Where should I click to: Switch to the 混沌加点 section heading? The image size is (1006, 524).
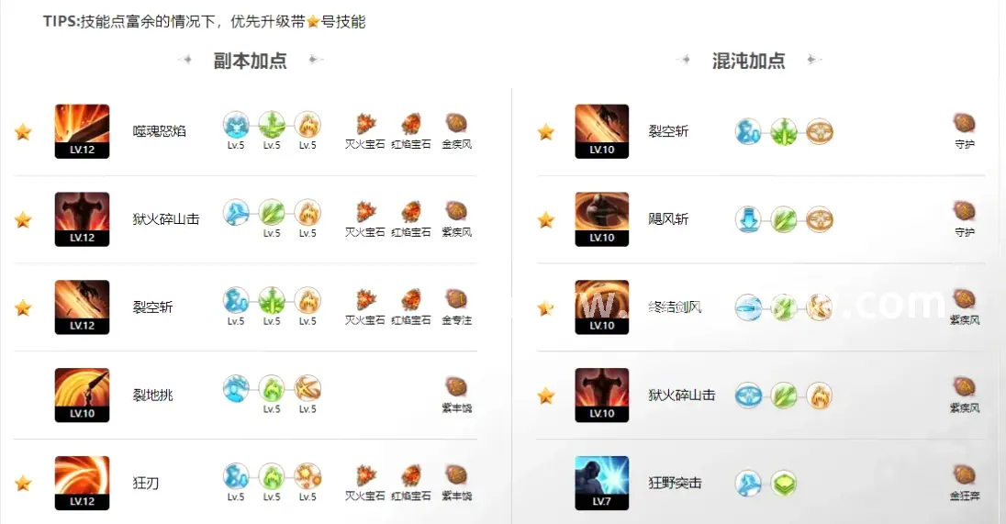749,61
